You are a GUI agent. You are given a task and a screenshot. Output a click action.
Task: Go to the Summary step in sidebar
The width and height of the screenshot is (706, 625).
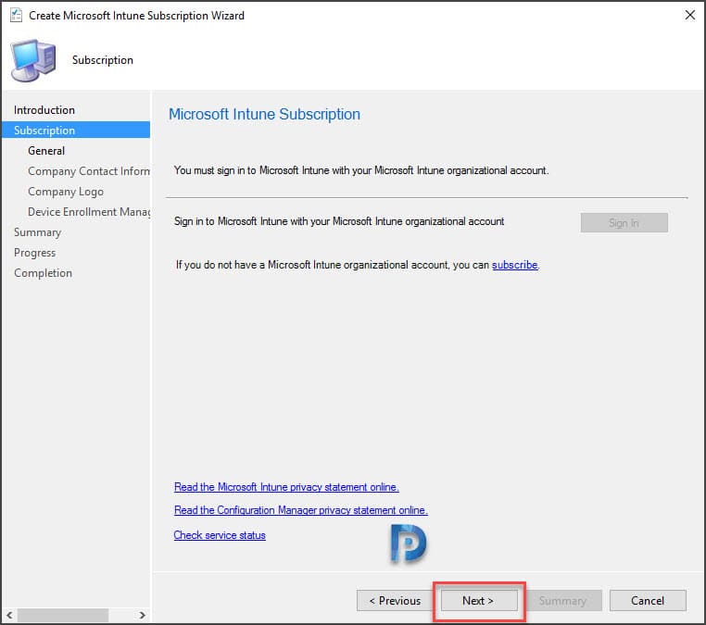(37, 232)
